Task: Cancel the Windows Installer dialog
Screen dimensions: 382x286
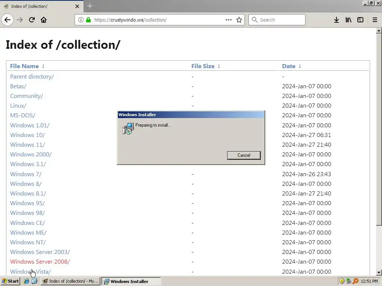Action: (244, 155)
